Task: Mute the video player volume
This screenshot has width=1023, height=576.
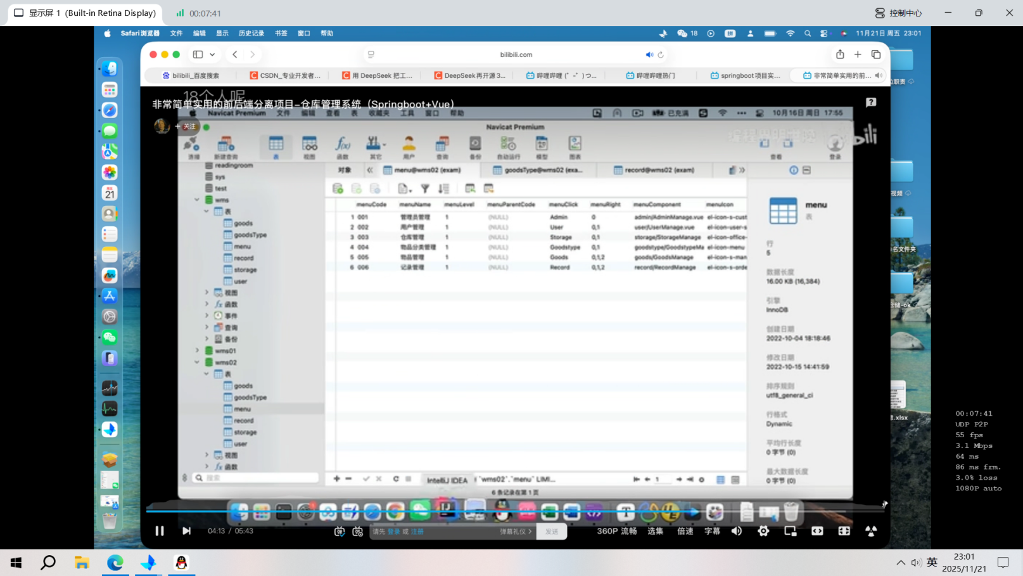Action: 737,531
